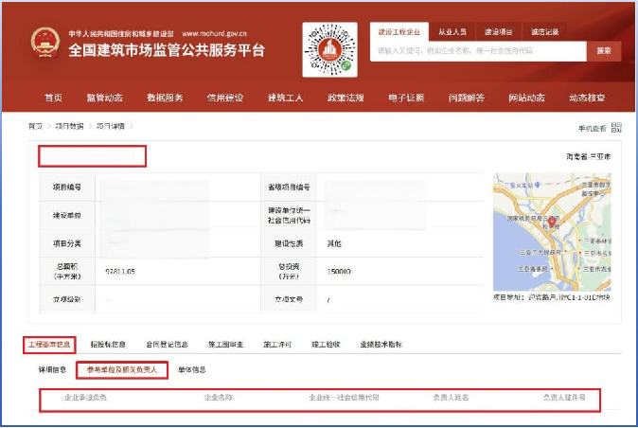Click the 企业统一社会信用代码 column header
The height and width of the screenshot is (428, 638).
tap(344, 398)
